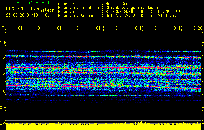Click the yellow noise level bar graph
Screen dimensions: 204x130
tap(104, 126)
